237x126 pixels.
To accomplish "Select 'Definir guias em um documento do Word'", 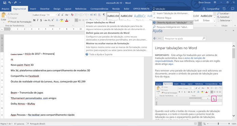I will pos(108,33).
